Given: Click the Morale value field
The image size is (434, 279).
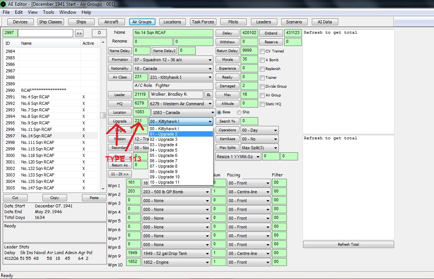Looking at the screenshot, I should tap(249, 59).
